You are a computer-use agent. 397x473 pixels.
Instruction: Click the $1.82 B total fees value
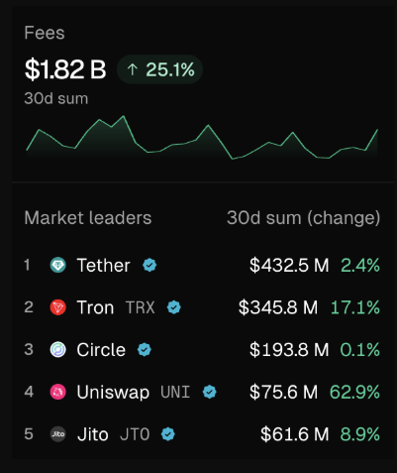[65, 69]
